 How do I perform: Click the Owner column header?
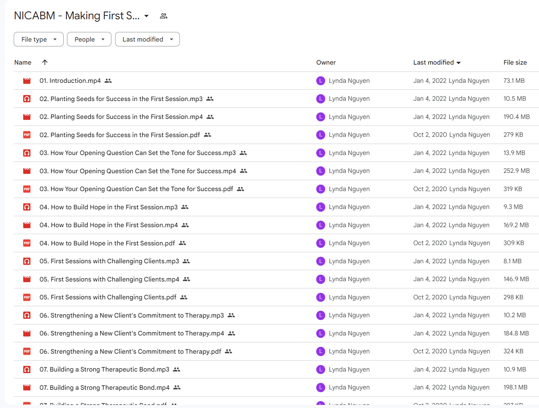coord(326,62)
